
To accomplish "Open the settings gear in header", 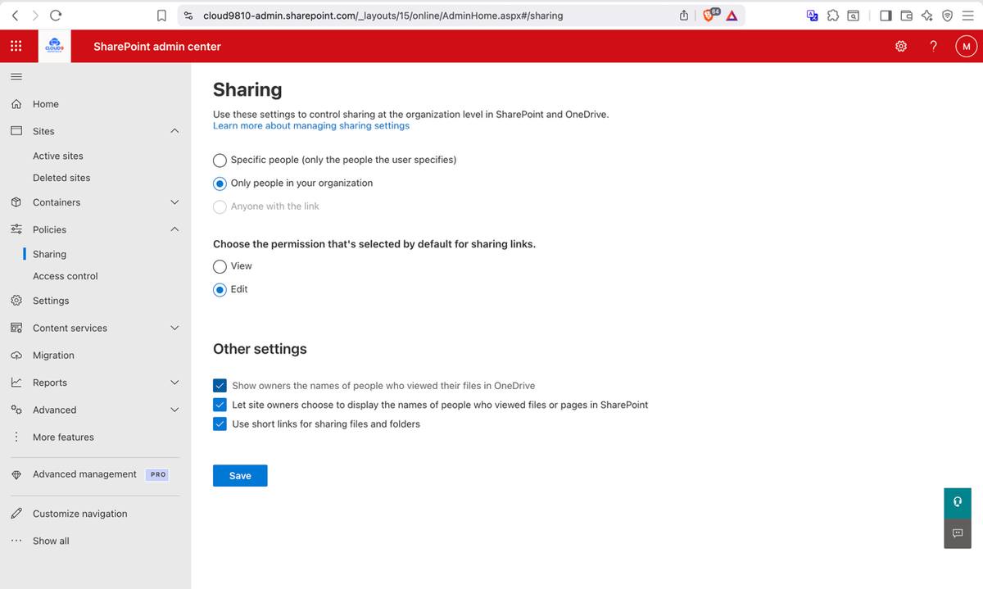I will point(901,47).
